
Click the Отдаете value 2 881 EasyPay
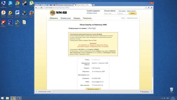(96, 68)
